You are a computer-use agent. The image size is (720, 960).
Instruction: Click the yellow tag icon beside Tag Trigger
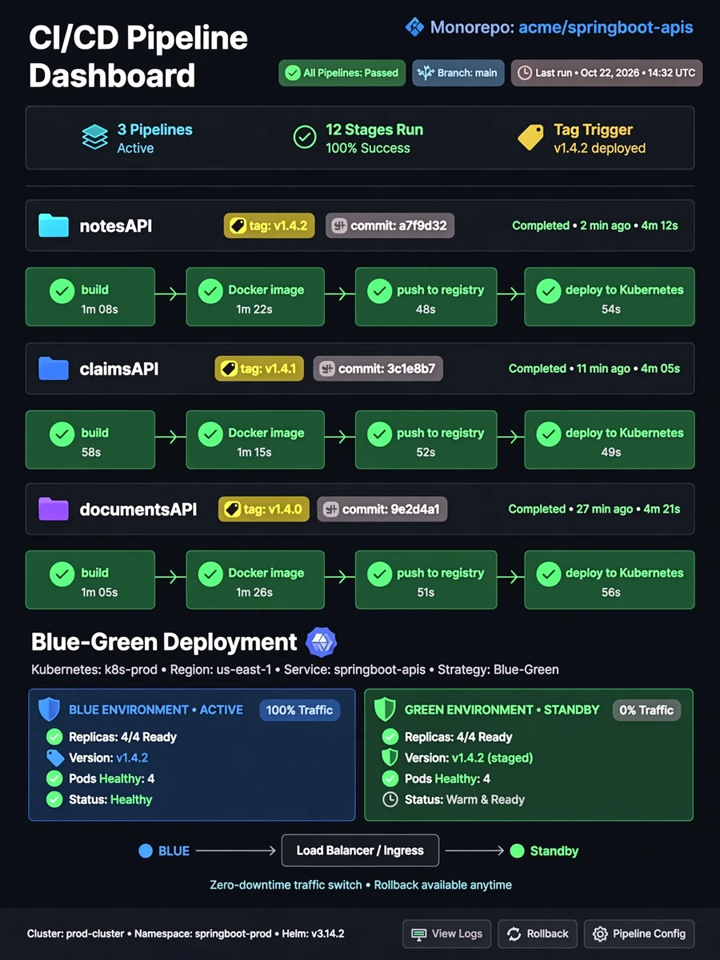(x=530, y=137)
